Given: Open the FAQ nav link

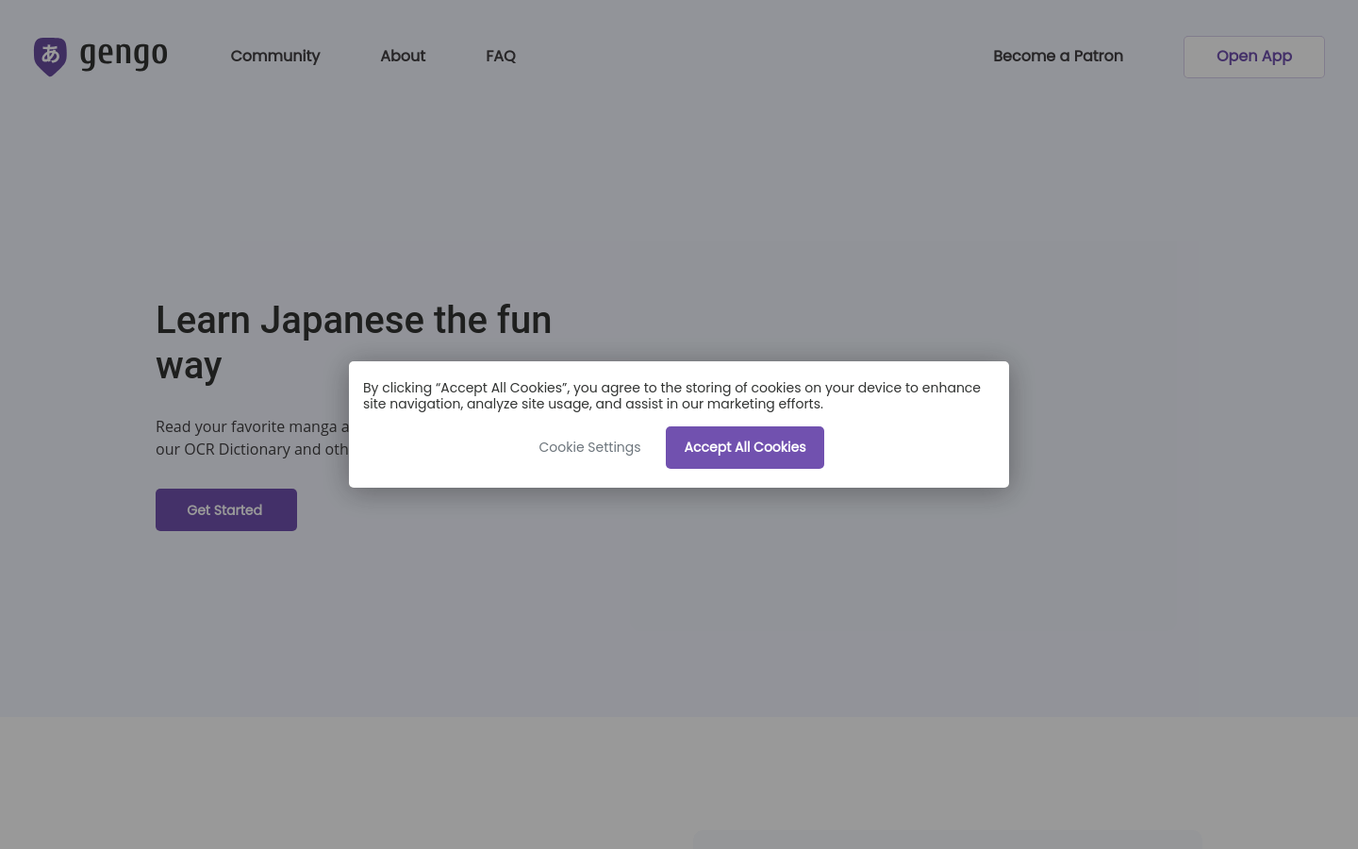Looking at the screenshot, I should (501, 56).
